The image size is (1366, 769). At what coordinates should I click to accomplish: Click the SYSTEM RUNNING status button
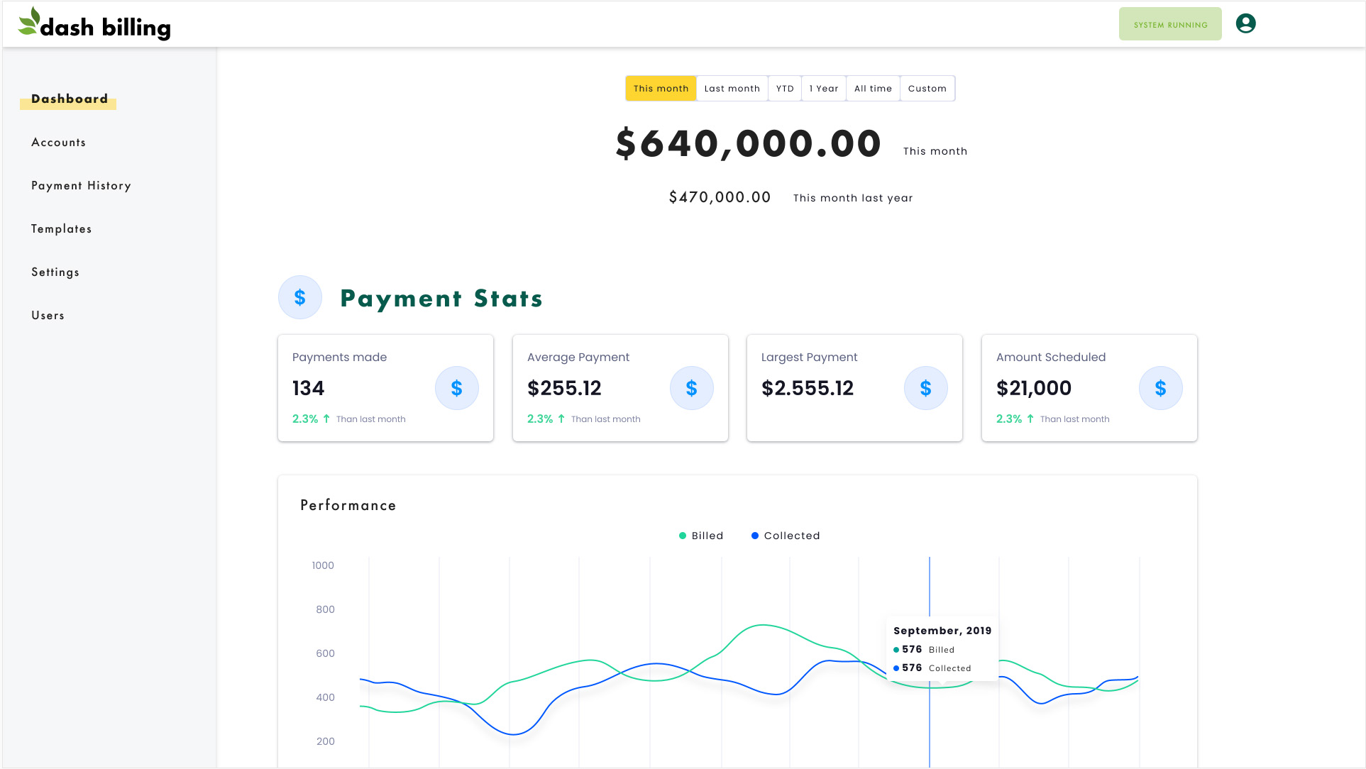coord(1169,23)
